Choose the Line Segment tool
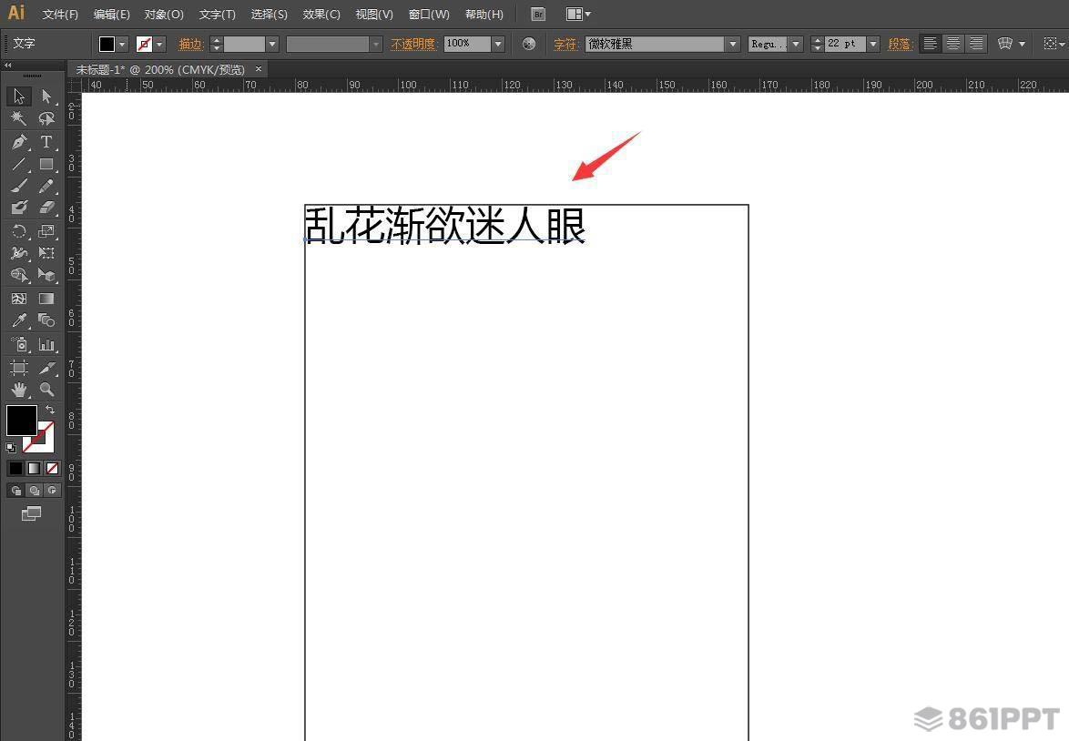 click(x=19, y=164)
